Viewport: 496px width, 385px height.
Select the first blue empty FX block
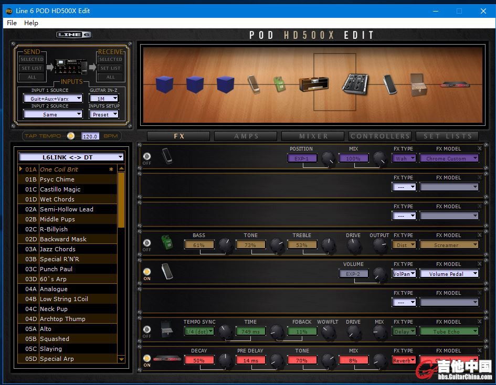[x=164, y=84]
